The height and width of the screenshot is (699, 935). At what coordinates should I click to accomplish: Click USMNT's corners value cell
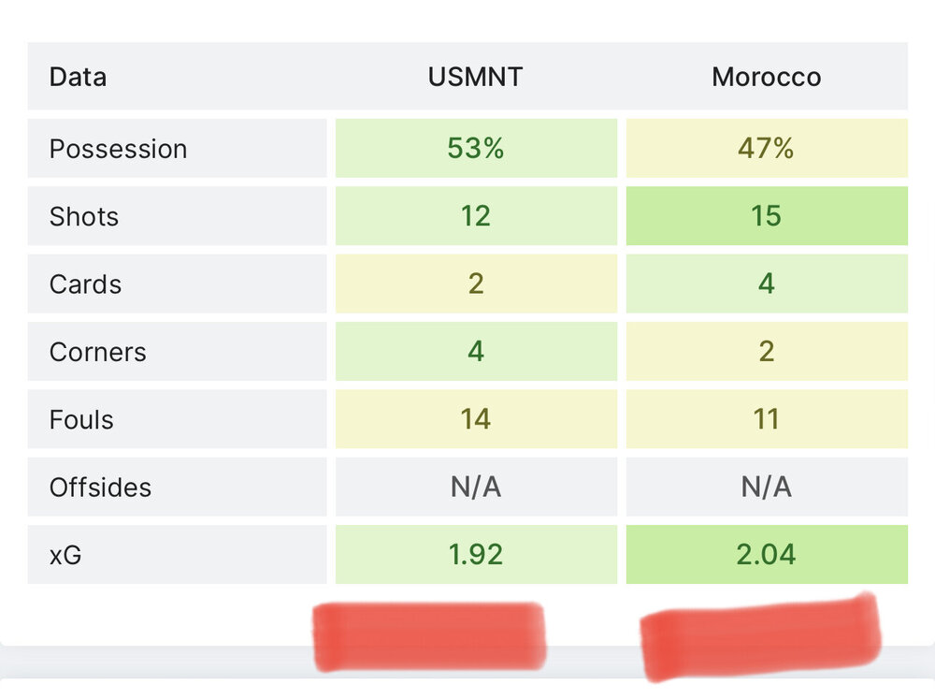click(x=476, y=352)
